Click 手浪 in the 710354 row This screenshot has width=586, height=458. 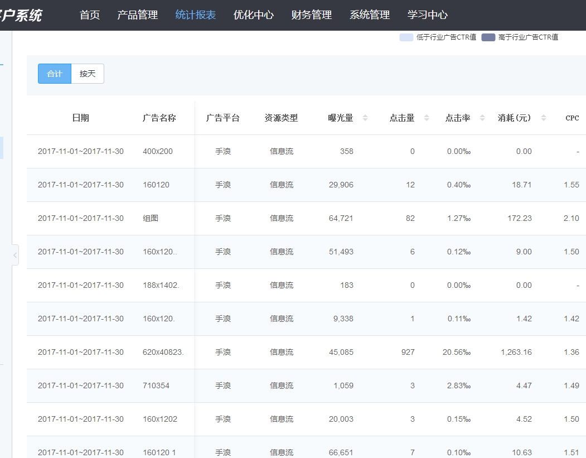pyautogui.click(x=223, y=386)
